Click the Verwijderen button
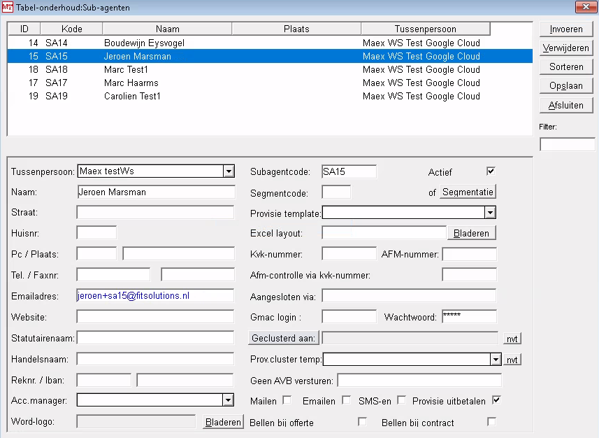 tap(565, 48)
